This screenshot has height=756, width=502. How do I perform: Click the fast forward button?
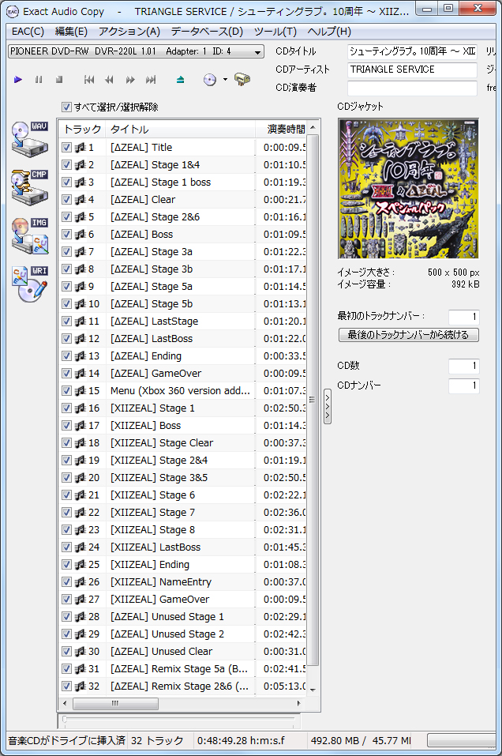(130, 80)
